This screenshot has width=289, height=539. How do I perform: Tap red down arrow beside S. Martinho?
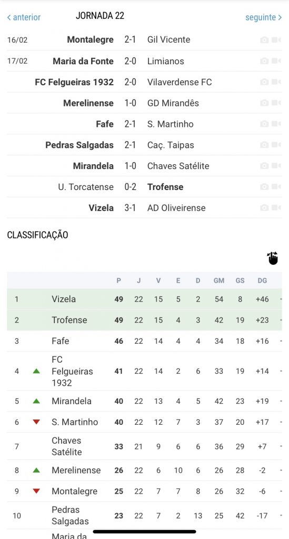click(x=36, y=422)
